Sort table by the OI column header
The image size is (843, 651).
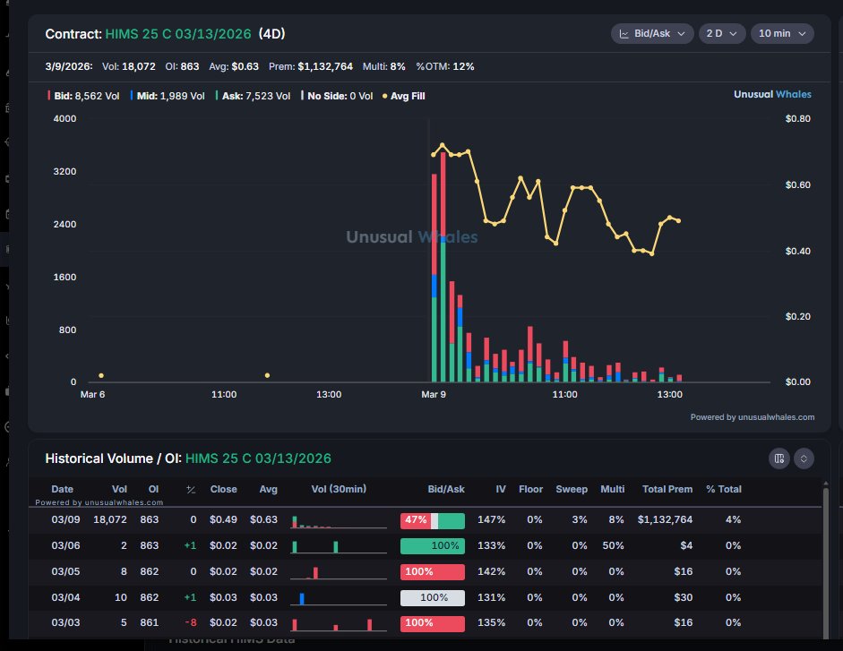click(154, 489)
